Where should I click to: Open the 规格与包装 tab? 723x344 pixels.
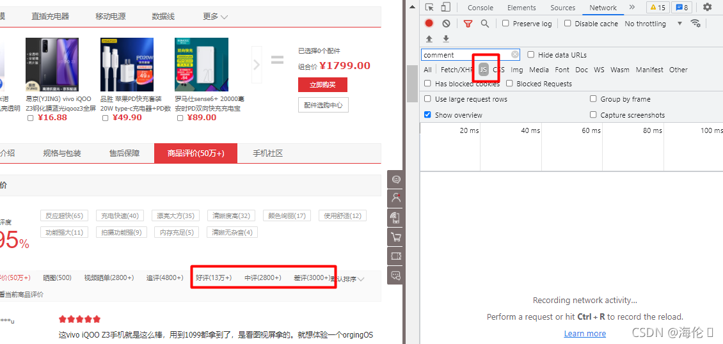62,153
